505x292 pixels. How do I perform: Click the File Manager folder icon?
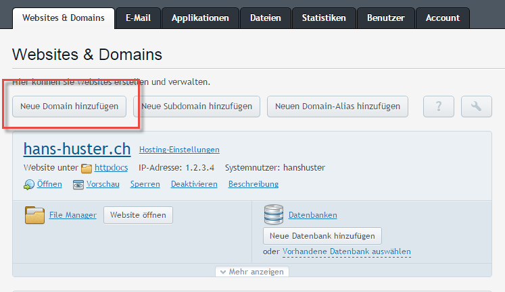pyautogui.click(x=34, y=215)
